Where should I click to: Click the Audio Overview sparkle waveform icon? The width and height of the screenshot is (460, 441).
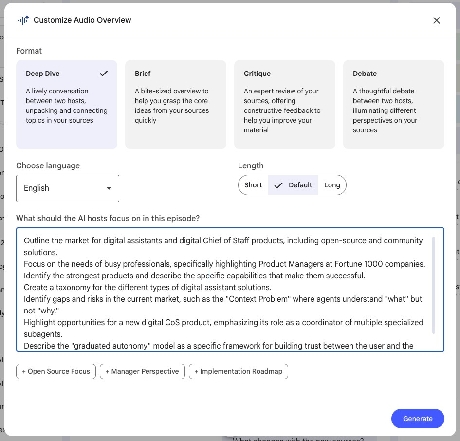click(x=23, y=20)
